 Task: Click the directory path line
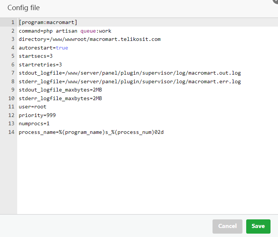[x=89, y=39]
